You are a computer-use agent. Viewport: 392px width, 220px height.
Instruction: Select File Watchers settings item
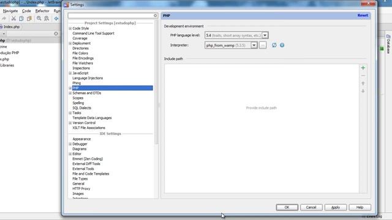(x=83, y=64)
